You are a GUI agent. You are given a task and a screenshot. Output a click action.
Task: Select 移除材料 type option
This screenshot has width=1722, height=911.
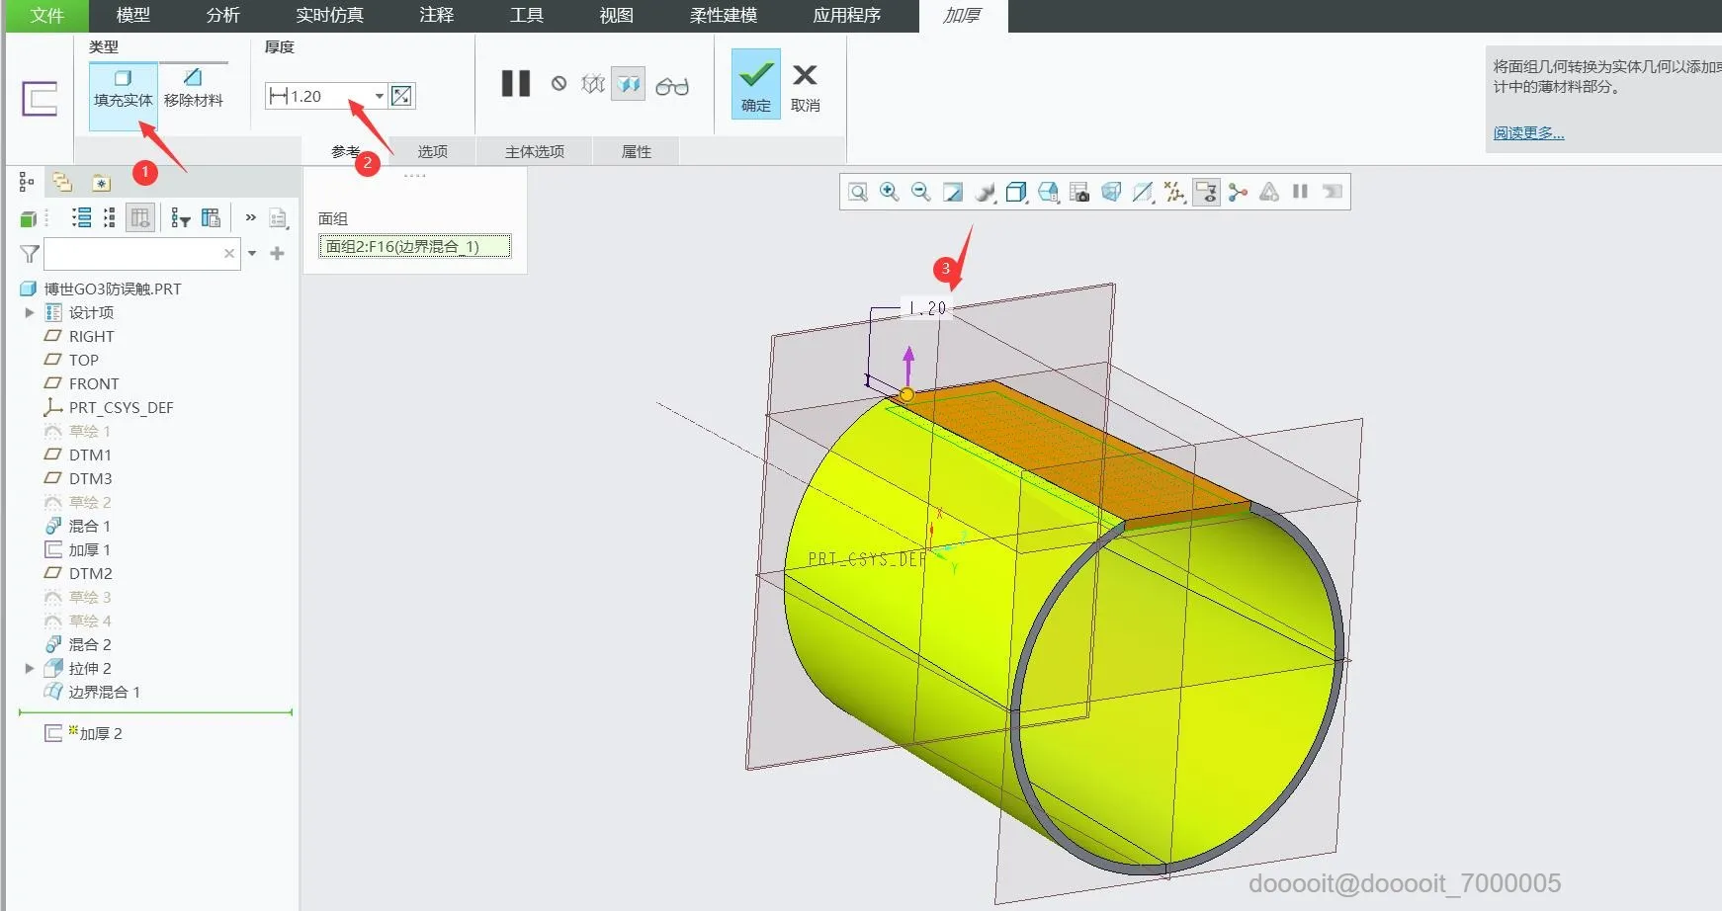click(193, 89)
